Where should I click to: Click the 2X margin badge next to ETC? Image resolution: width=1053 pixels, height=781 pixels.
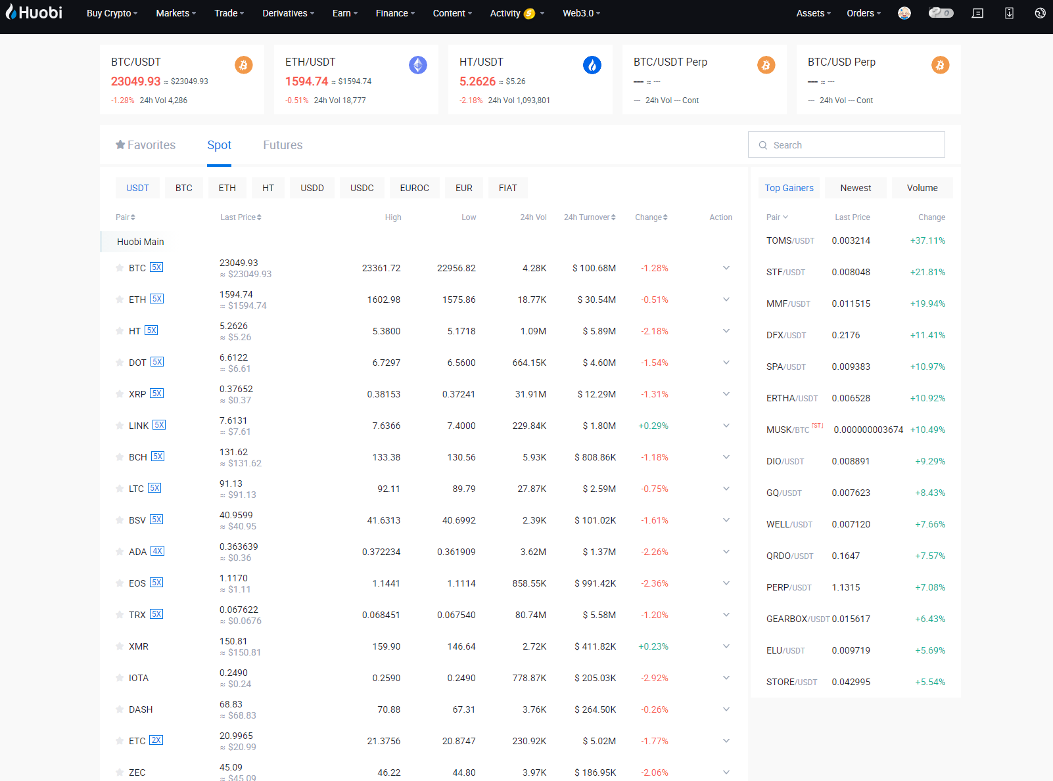(x=156, y=740)
